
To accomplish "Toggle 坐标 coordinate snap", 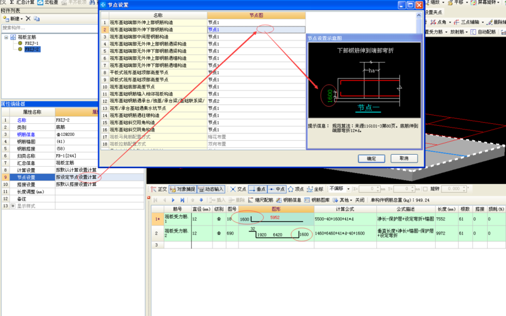I will point(315,189).
